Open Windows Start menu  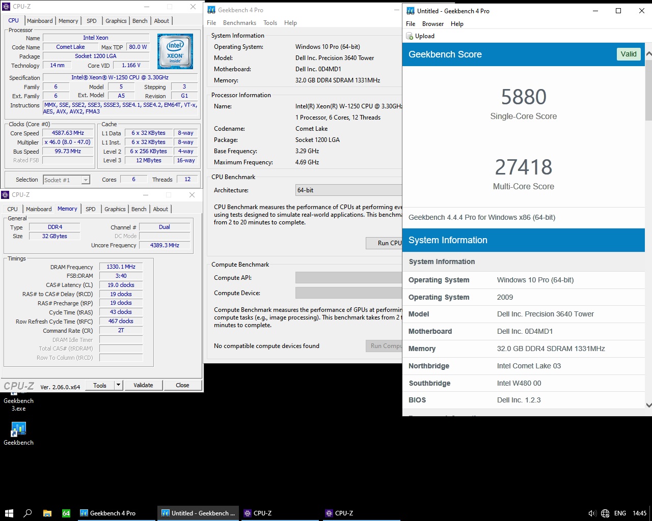tap(9, 513)
